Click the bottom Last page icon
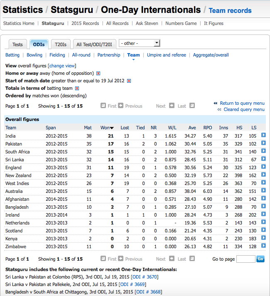 click(192, 259)
